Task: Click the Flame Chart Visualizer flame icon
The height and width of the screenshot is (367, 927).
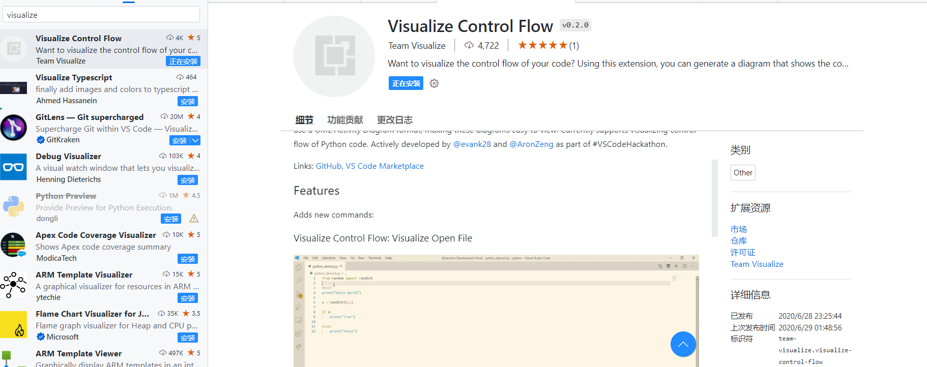Action: tap(14, 325)
